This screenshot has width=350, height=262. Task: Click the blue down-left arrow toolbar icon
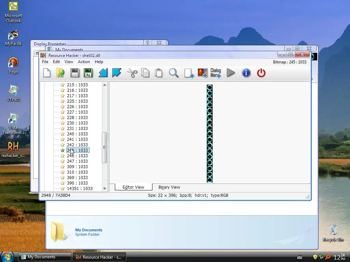[103, 73]
